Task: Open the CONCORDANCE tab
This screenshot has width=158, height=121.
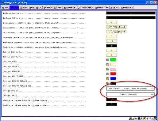Action: point(85,8)
